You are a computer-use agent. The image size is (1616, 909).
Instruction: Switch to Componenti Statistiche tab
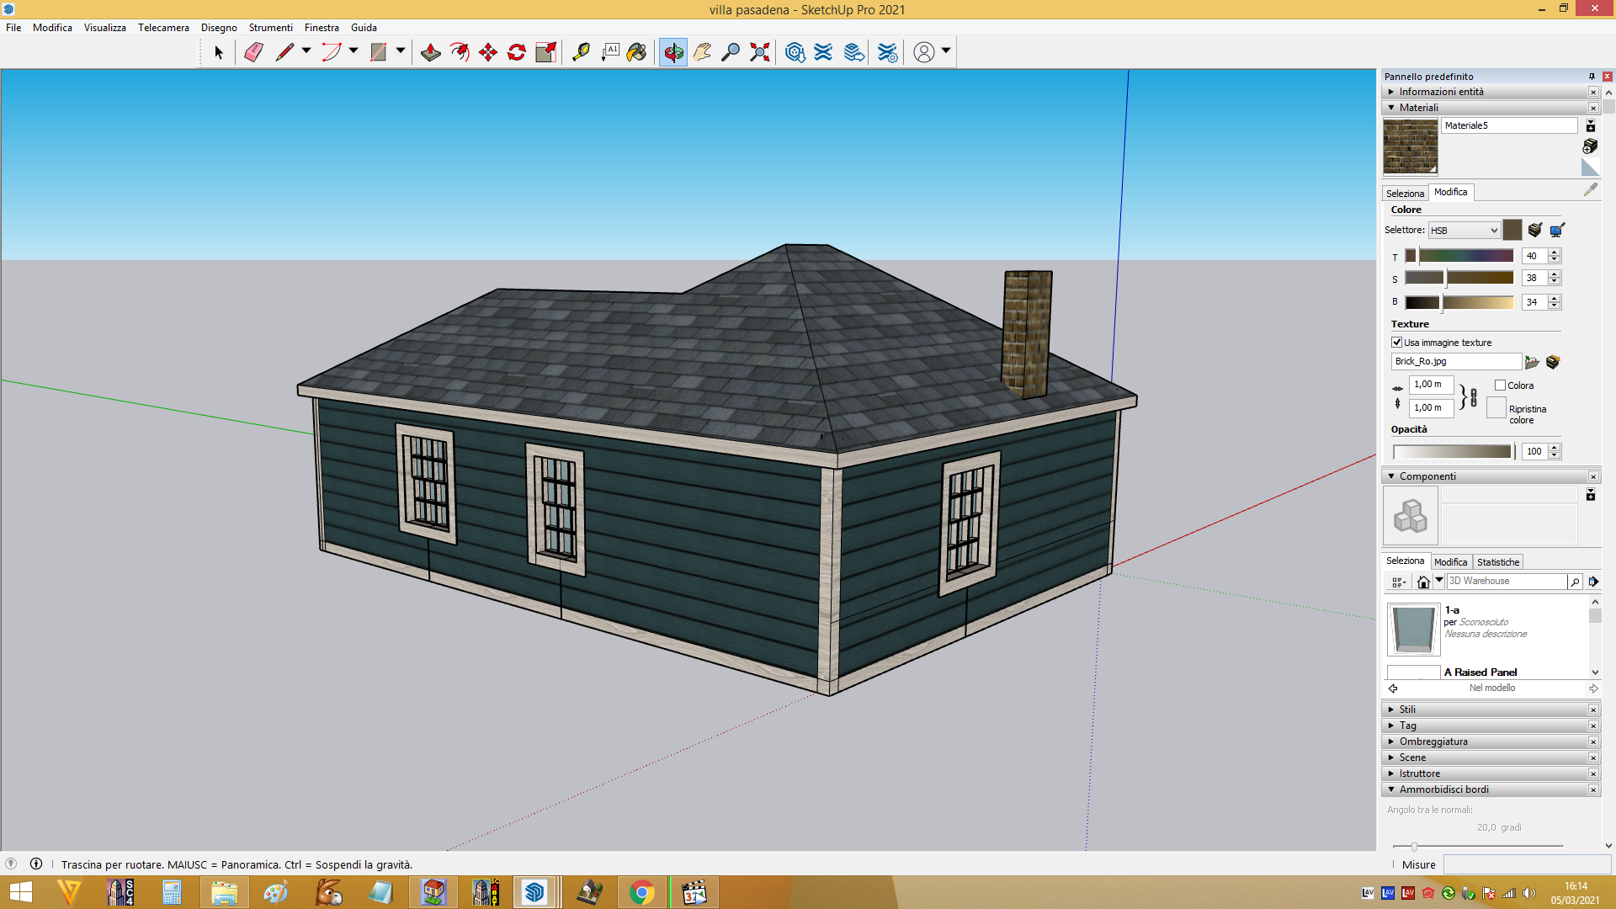click(1498, 562)
